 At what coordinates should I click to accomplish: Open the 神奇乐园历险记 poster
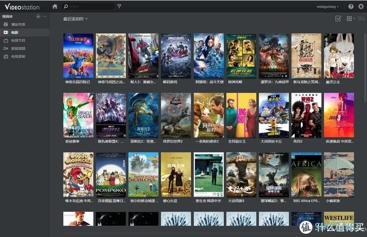[78, 56]
